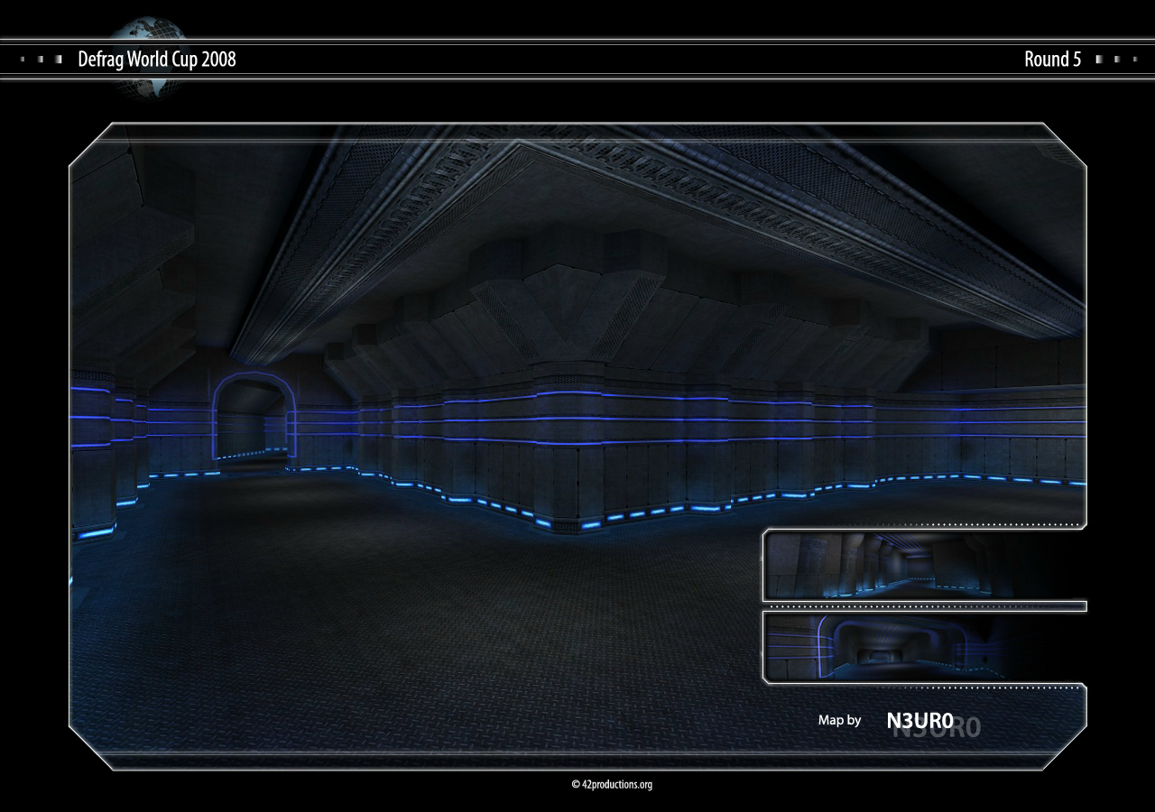
Task: Open the 42productions.org copyright link
Action: click(x=612, y=784)
